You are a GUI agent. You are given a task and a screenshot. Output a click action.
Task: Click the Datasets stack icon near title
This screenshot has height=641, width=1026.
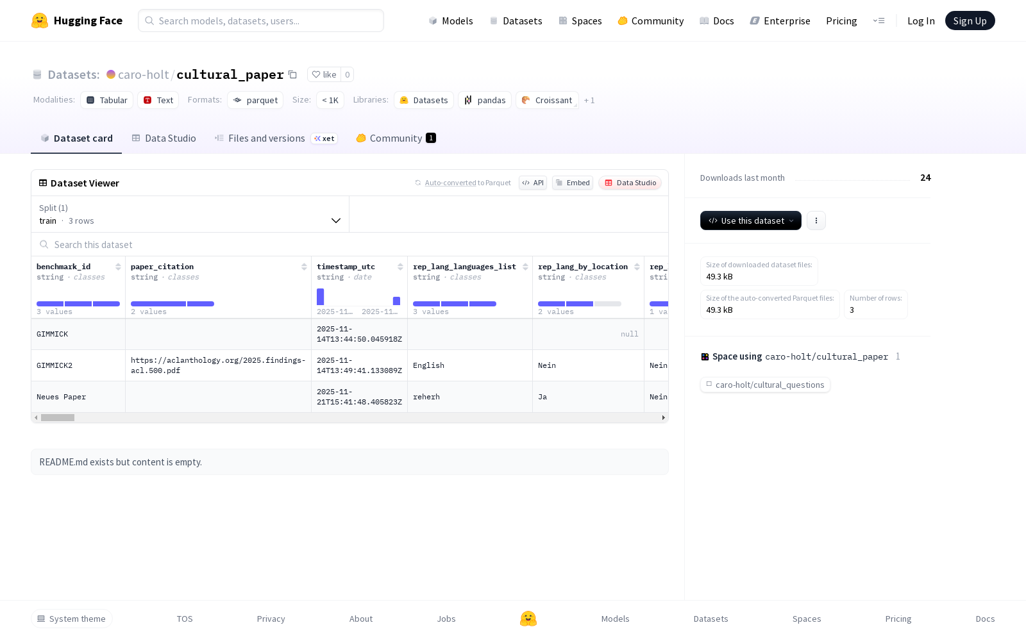pyautogui.click(x=37, y=74)
